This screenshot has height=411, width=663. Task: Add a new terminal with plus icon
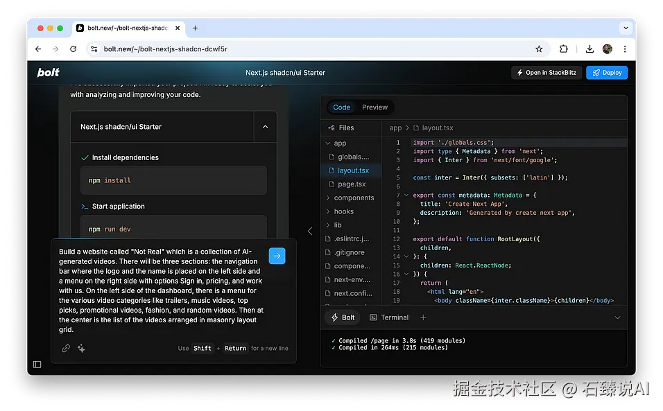(423, 317)
